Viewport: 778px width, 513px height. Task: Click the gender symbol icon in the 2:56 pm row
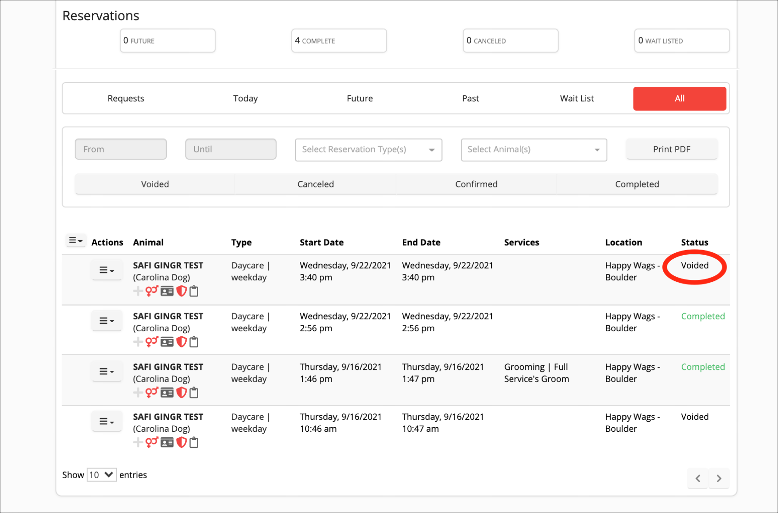pos(152,342)
